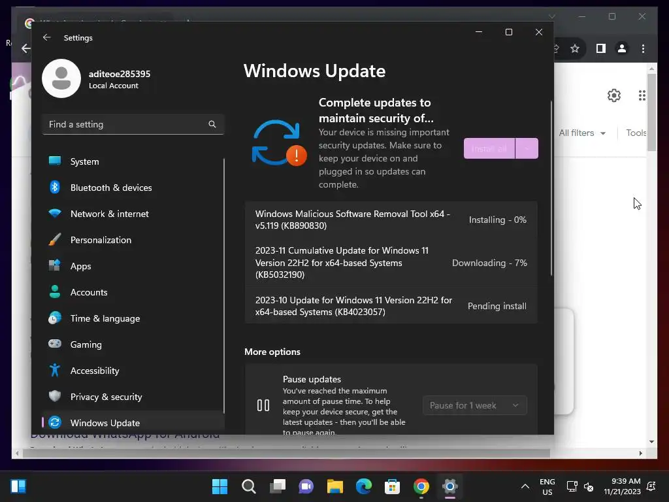Click the Settings gear on the taskbar

pyautogui.click(x=449, y=486)
